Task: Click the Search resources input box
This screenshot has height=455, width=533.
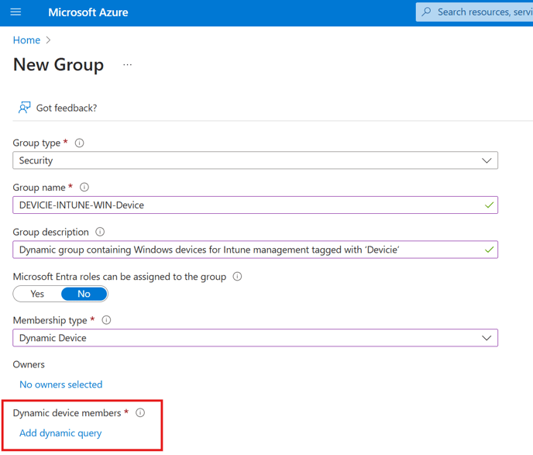Action: (x=474, y=12)
